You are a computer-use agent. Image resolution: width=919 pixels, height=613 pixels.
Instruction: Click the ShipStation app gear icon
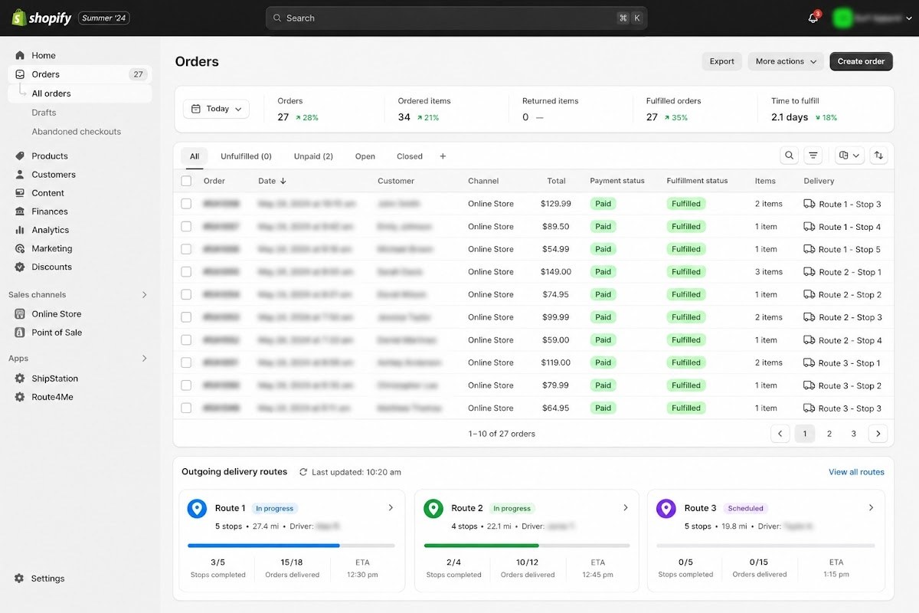20,379
